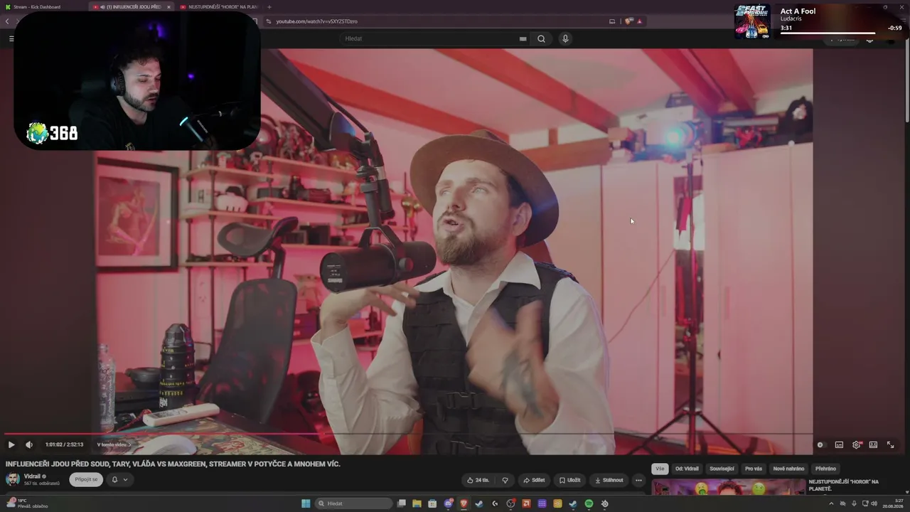Play the YouTube video

point(11,444)
